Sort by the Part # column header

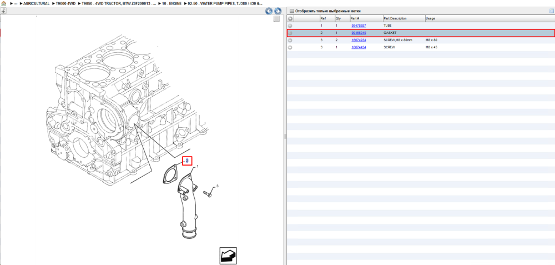pyautogui.click(x=355, y=18)
